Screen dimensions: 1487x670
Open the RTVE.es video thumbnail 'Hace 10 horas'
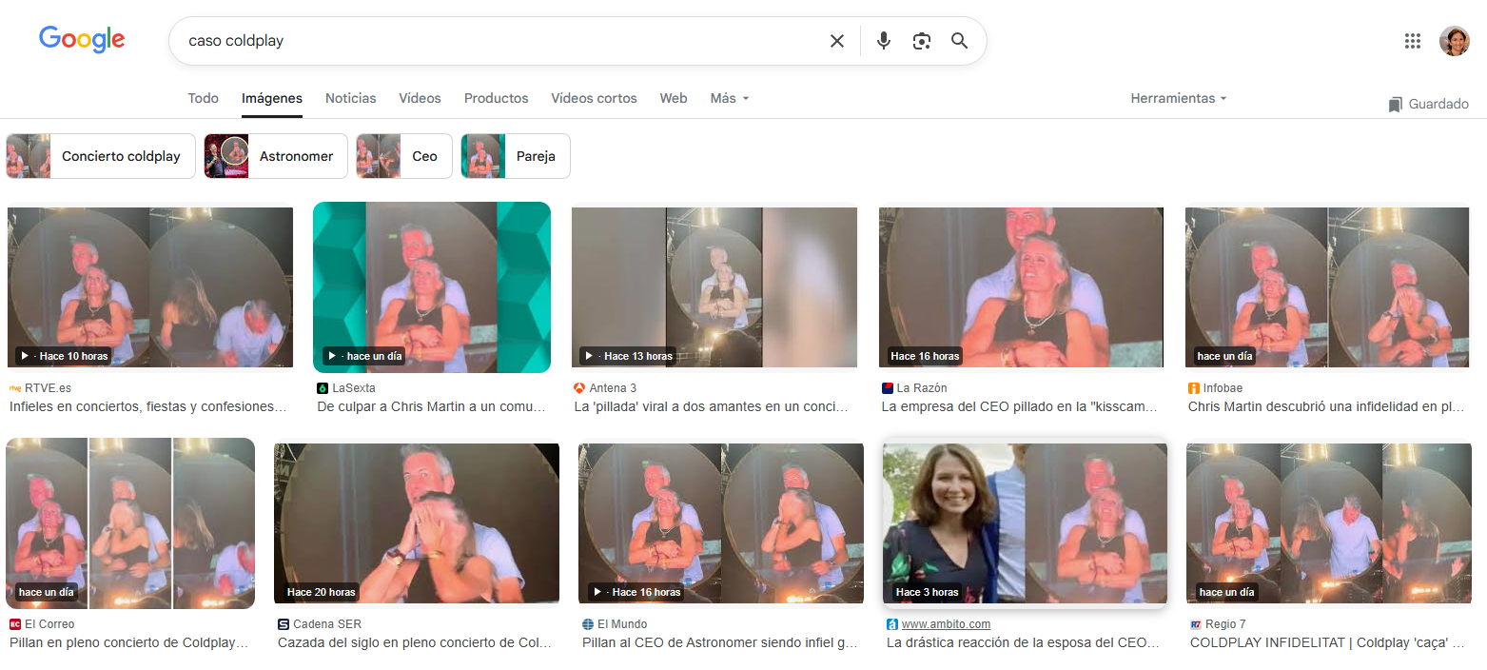(x=150, y=287)
